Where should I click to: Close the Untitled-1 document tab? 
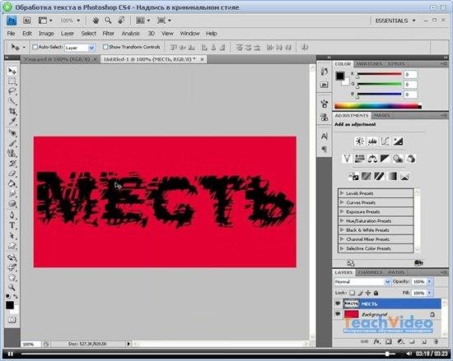click(x=203, y=59)
